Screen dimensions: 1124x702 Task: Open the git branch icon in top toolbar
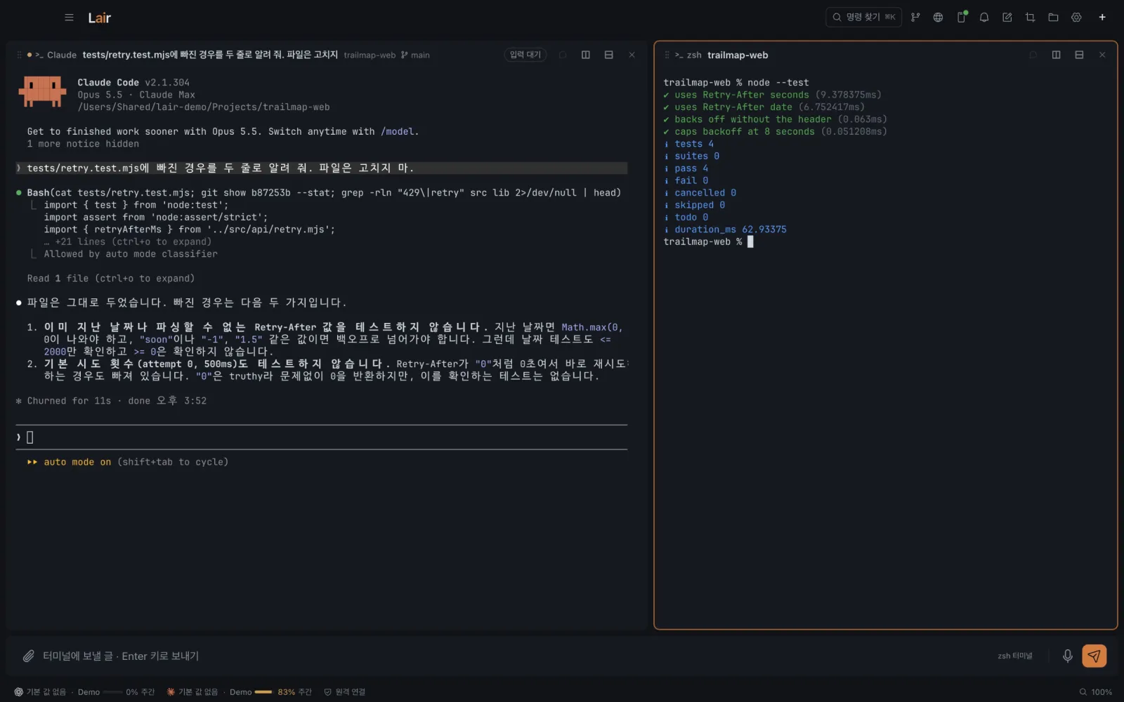tap(915, 18)
